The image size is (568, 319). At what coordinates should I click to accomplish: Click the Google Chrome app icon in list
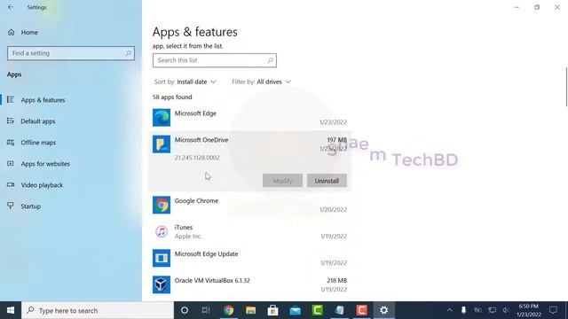tap(162, 205)
